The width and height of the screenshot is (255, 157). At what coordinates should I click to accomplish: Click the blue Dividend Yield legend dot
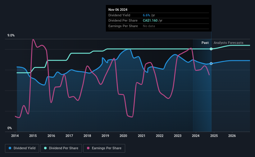10,148
